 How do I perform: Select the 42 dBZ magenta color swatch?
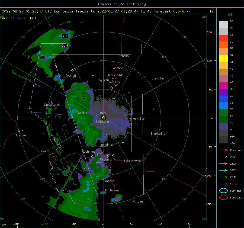(223, 85)
